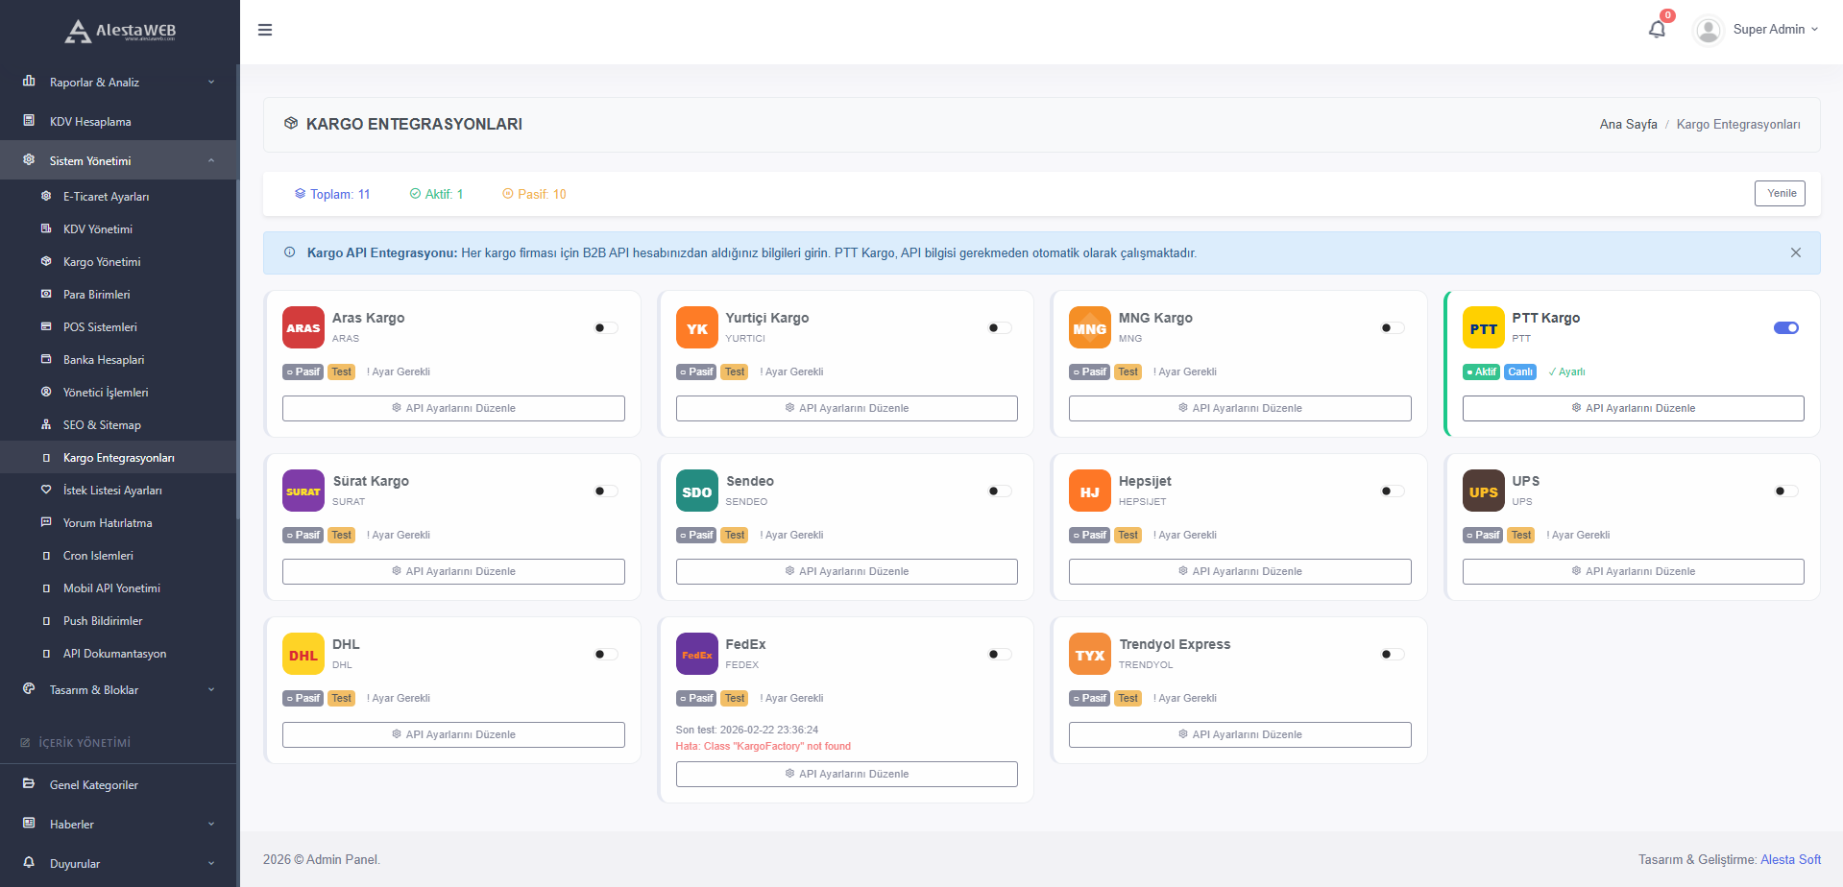Expand the Raporlar & Analiz menu
This screenshot has width=1843, height=887.
pyautogui.click(x=119, y=83)
